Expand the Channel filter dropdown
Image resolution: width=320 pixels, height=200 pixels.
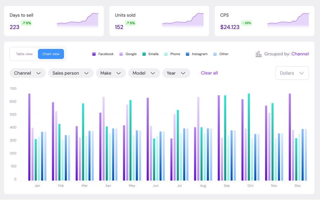pos(27,73)
